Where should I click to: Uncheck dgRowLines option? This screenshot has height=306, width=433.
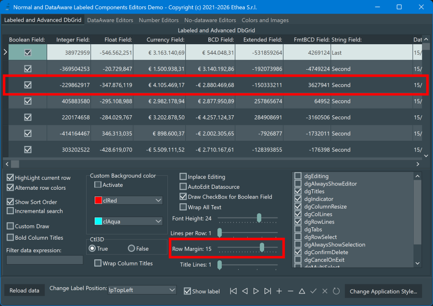(298, 221)
